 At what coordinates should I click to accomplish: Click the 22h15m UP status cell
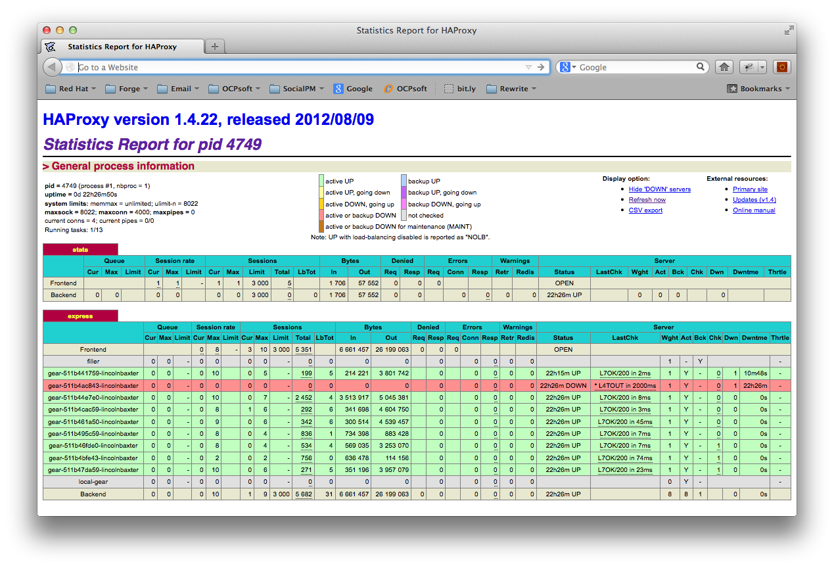563,373
